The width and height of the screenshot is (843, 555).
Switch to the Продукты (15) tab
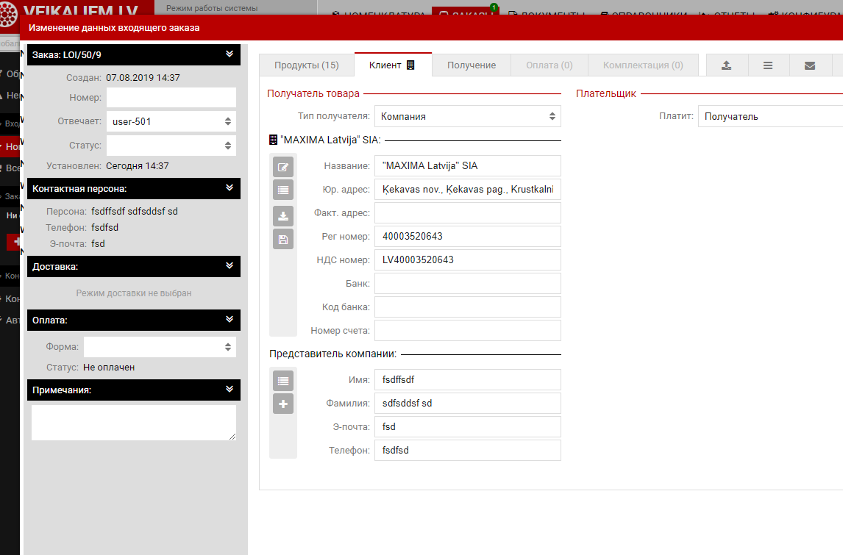(307, 65)
